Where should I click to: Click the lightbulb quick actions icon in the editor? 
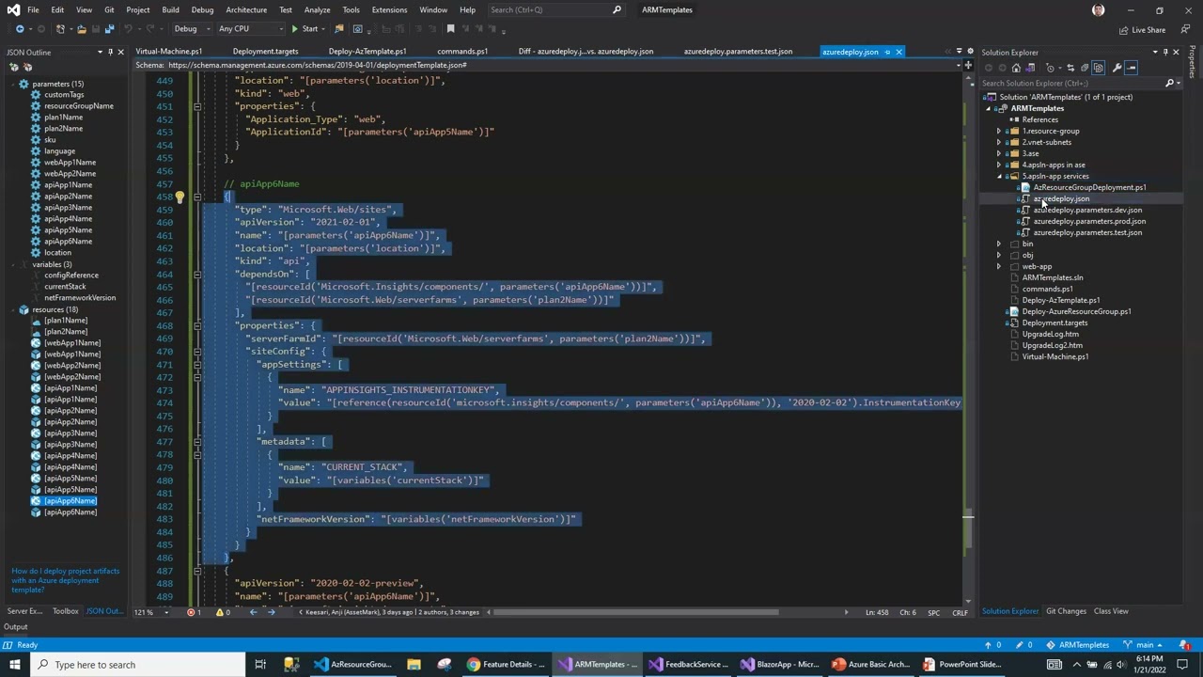pos(180,197)
